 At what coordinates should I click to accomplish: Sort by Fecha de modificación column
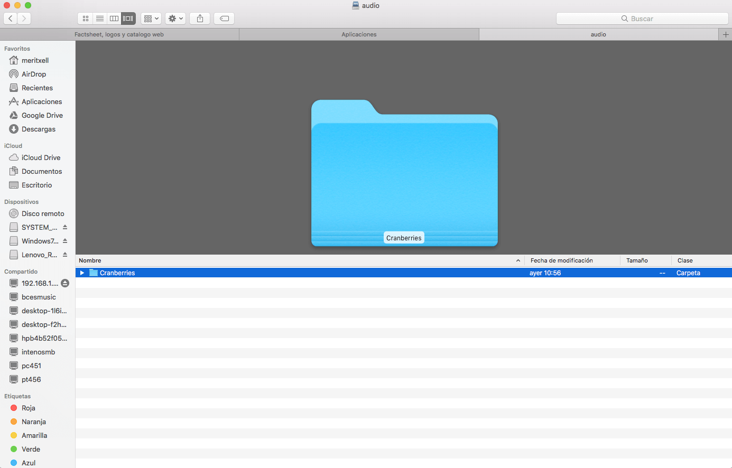click(561, 260)
